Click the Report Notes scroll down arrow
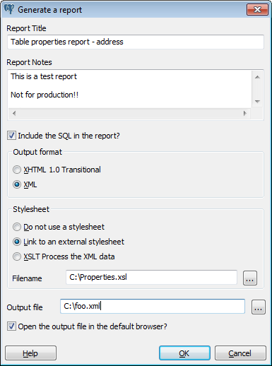Screen dimensions: 272x366 click(257, 102)
